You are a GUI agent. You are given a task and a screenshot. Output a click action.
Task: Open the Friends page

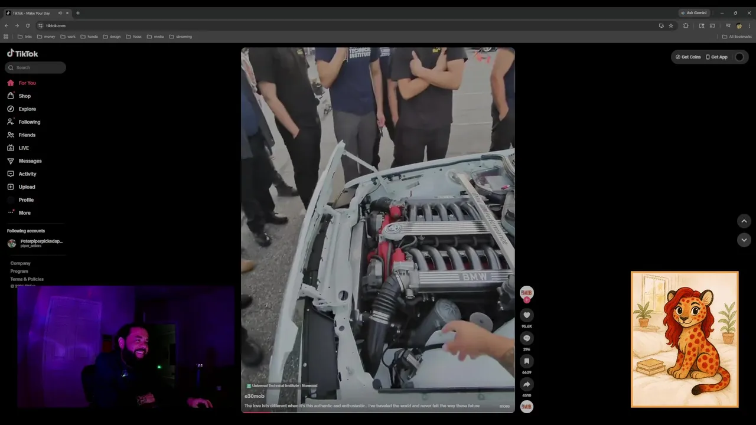(21, 135)
